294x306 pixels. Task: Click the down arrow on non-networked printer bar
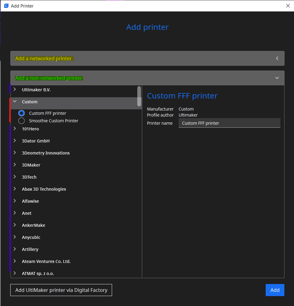(277, 78)
